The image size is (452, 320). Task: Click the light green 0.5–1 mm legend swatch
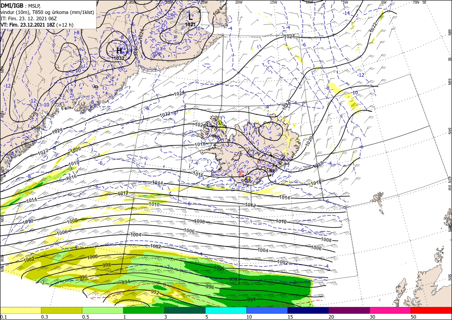[103, 310]
